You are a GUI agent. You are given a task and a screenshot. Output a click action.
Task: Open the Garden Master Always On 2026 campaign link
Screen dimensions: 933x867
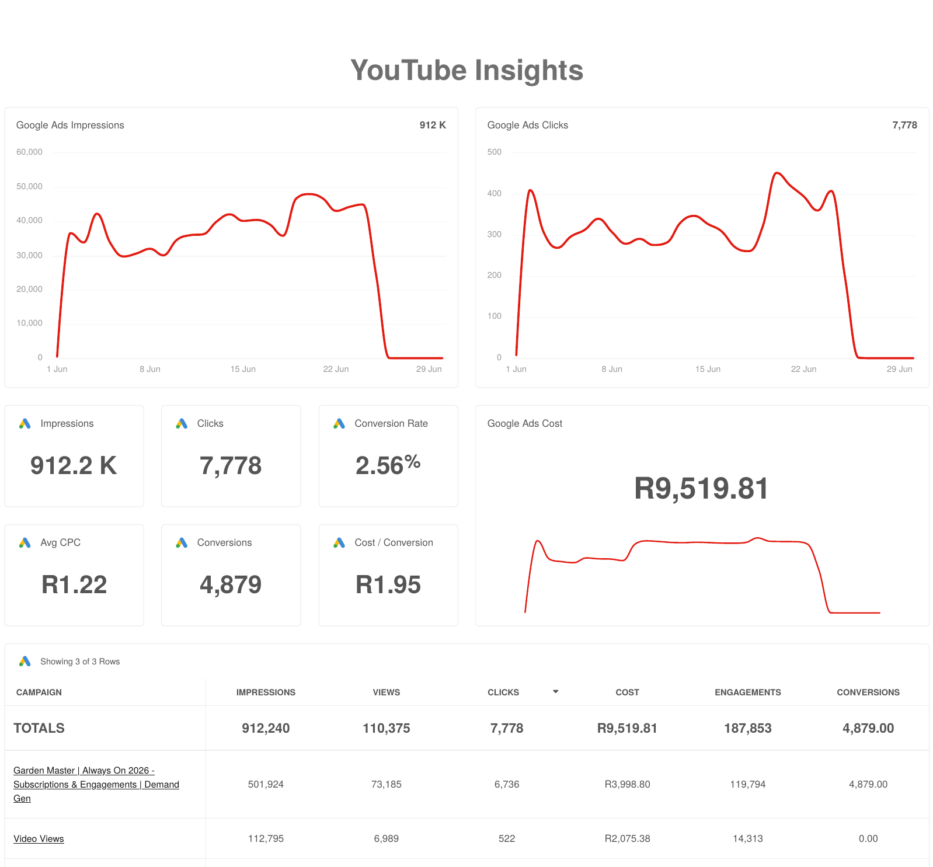pyautogui.click(x=96, y=784)
